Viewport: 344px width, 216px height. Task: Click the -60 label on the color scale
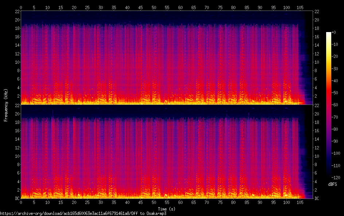[x=337, y=106]
